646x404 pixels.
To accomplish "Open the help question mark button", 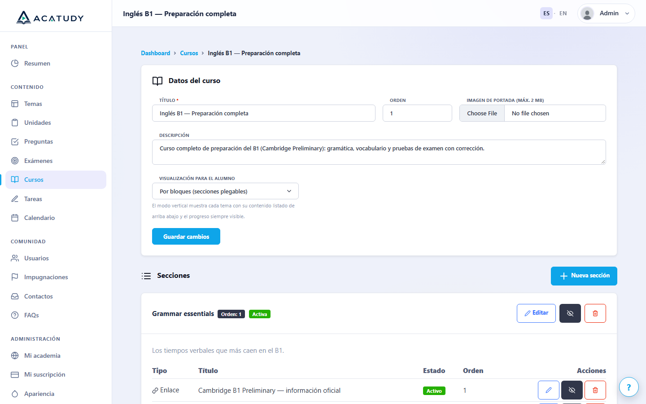I will tap(629, 387).
